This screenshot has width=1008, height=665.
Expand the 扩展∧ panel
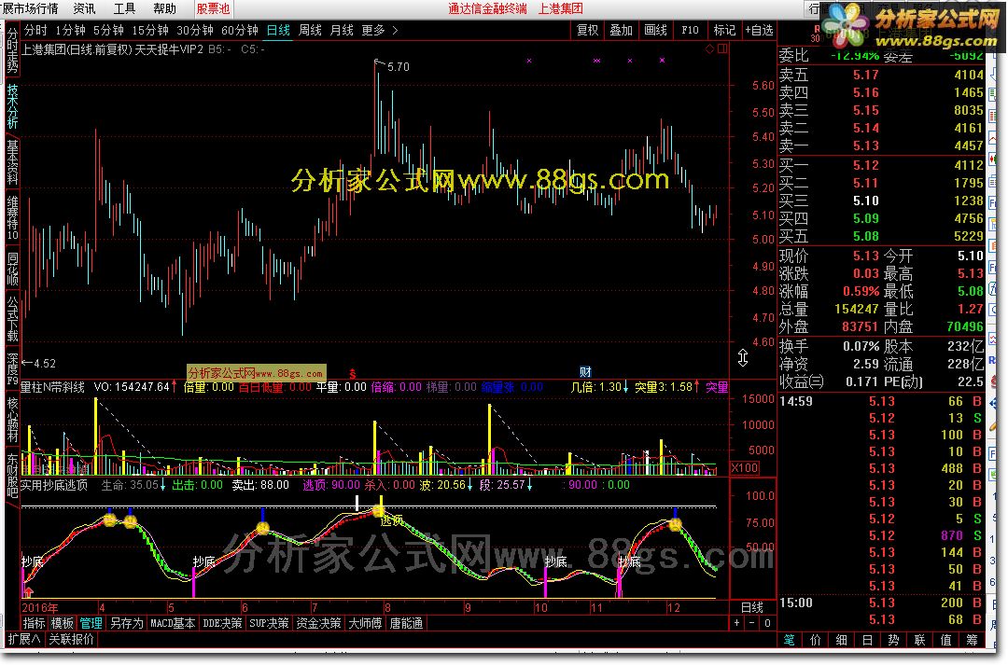tap(23, 639)
